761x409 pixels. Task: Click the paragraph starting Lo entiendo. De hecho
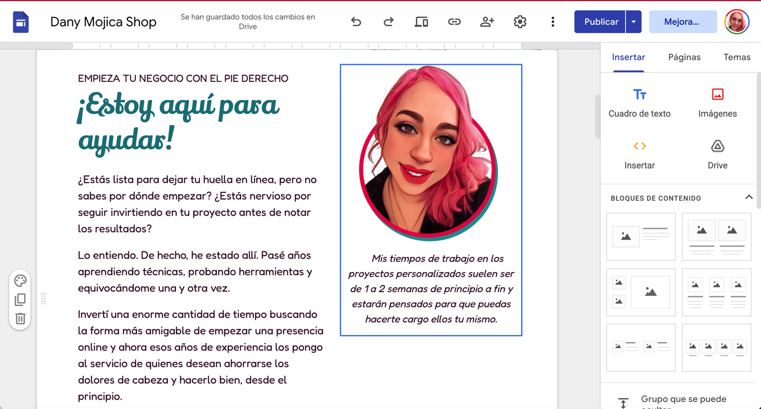coord(196,272)
